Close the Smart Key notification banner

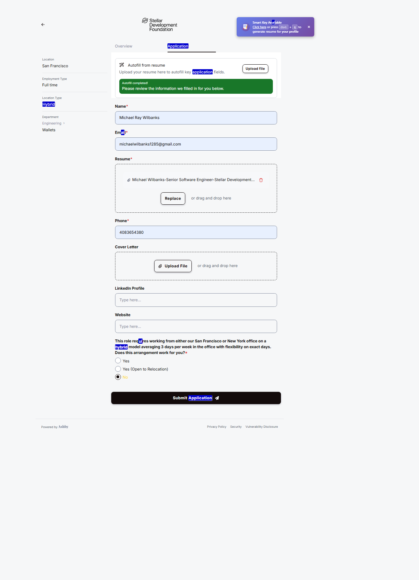[309, 27]
